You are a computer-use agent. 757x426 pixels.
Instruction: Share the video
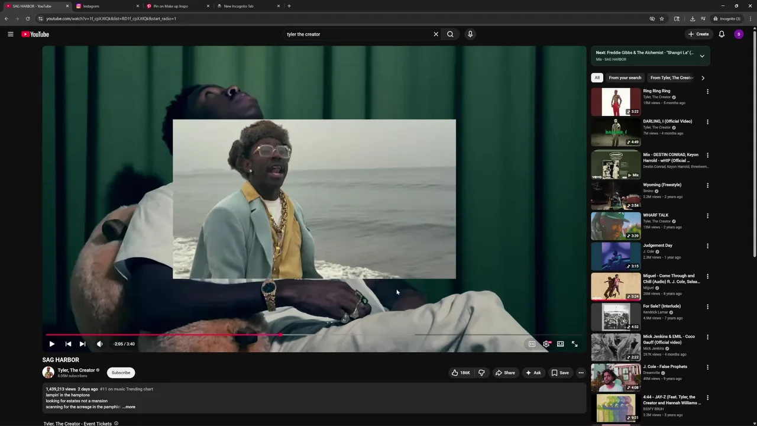505,373
